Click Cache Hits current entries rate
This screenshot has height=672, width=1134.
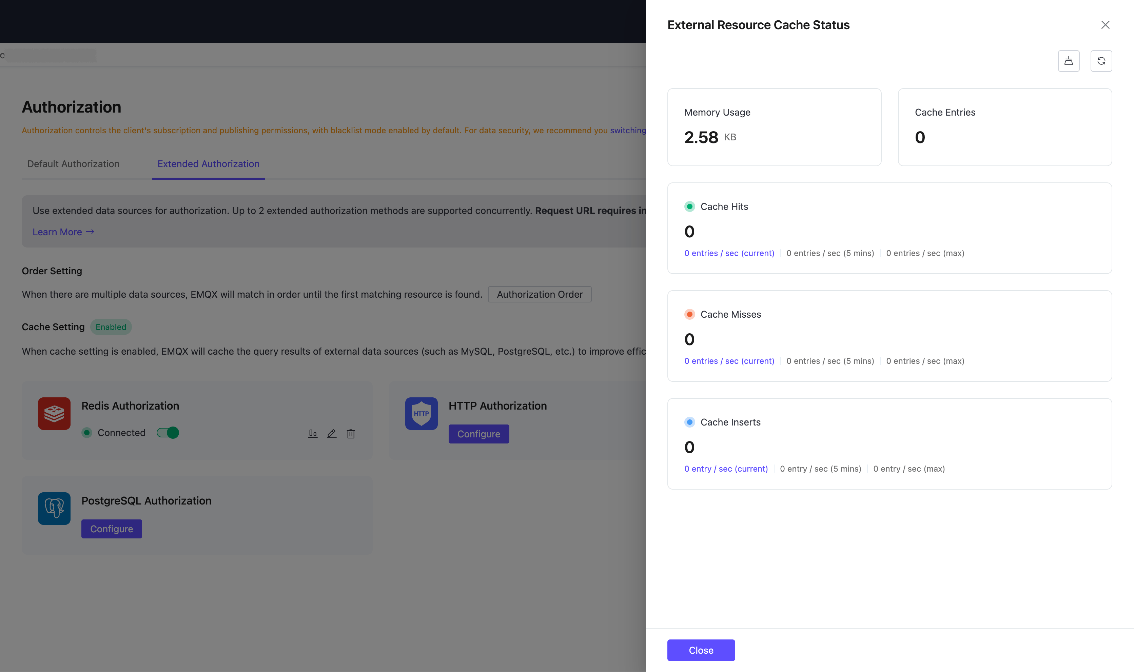tap(729, 253)
